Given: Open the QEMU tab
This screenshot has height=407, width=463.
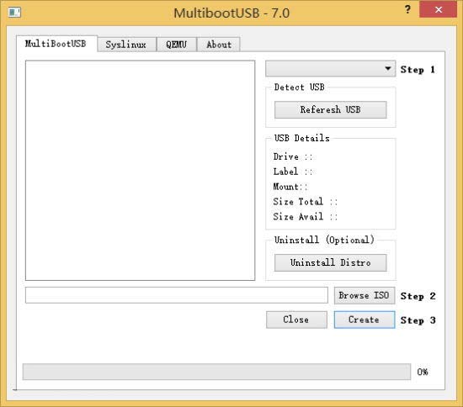Looking at the screenshot, I should [176, 45].
